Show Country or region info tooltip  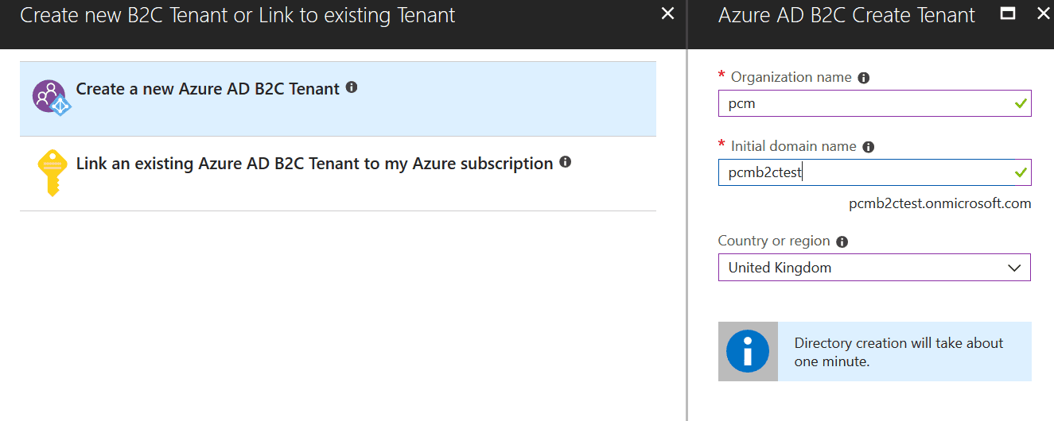click(842, 241)
